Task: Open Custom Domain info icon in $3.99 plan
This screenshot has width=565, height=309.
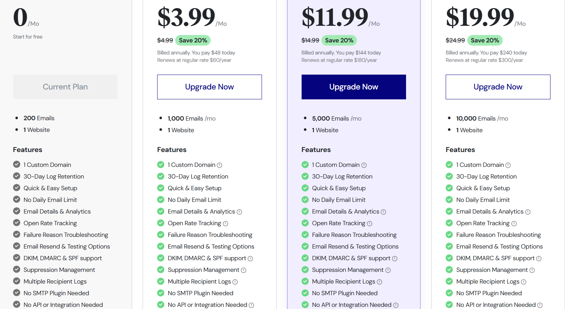Action: point(219,165)
